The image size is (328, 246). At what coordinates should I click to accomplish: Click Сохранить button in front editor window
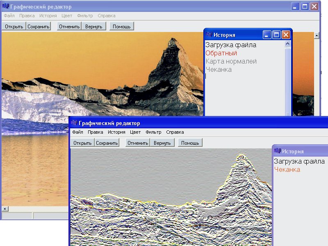[x=107, y=143]
